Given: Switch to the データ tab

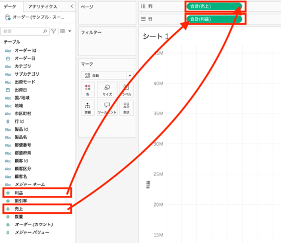Looking at the screenshot, I should [x=10, y=7].
